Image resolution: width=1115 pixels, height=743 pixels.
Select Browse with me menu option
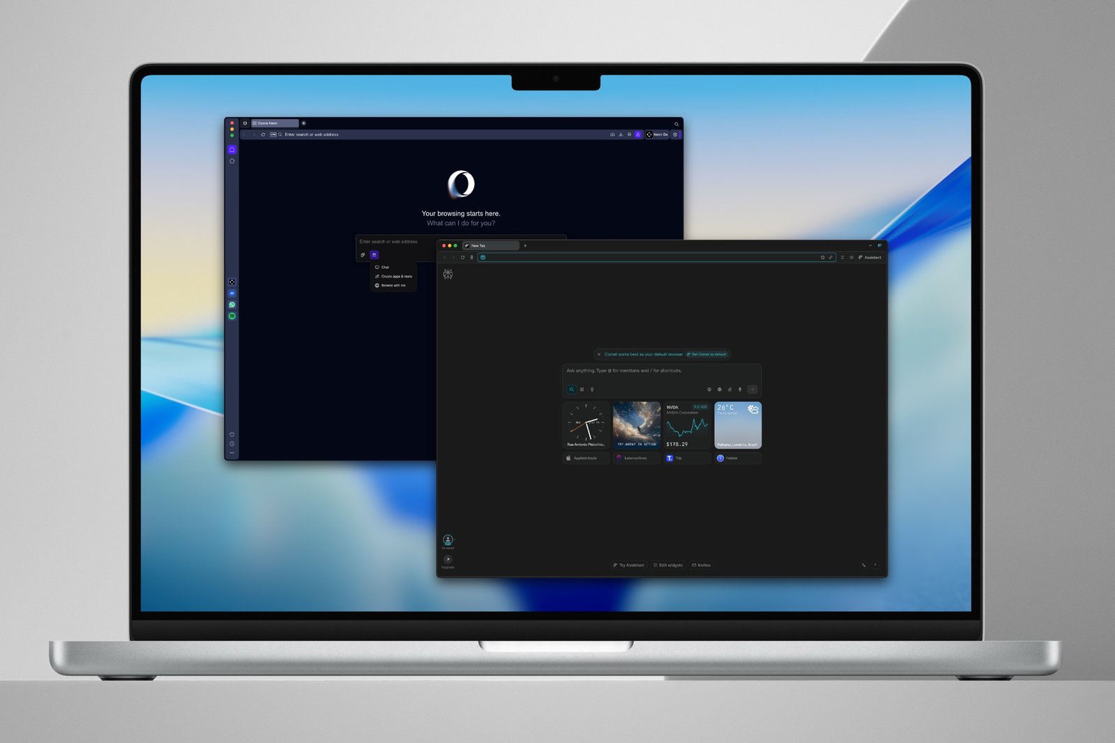393,285
